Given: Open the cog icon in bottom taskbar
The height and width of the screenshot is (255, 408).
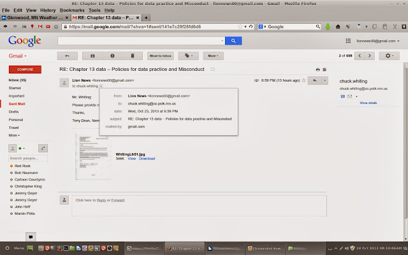Looking at the screenshot, I should (7, 248).
